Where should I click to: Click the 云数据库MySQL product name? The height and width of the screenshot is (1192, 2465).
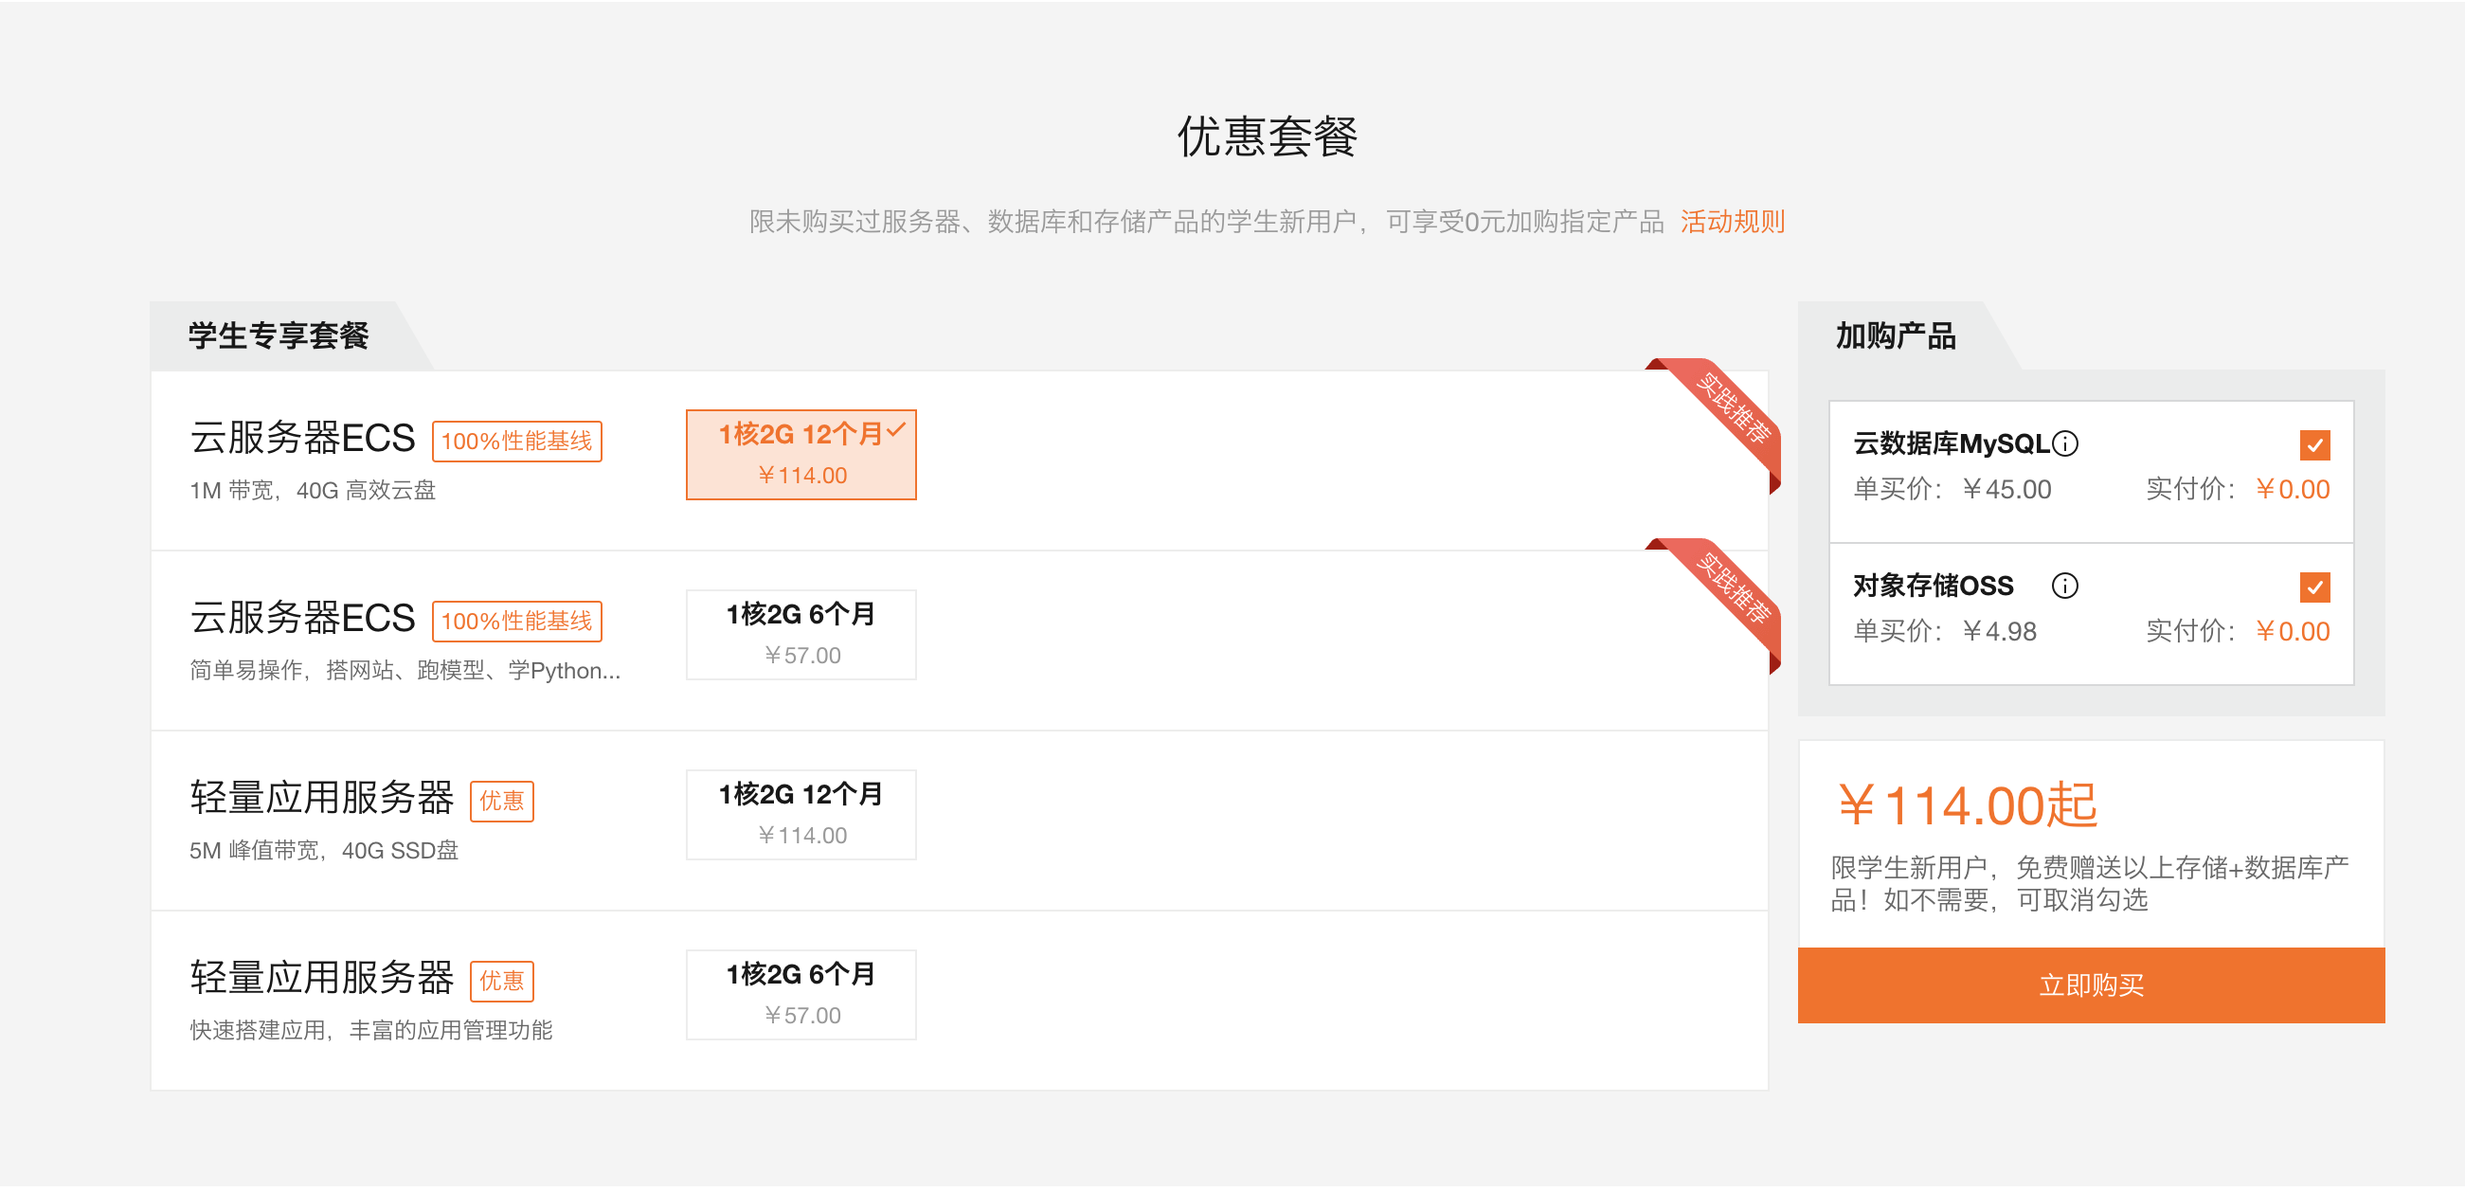click(x=1952, y=444)
